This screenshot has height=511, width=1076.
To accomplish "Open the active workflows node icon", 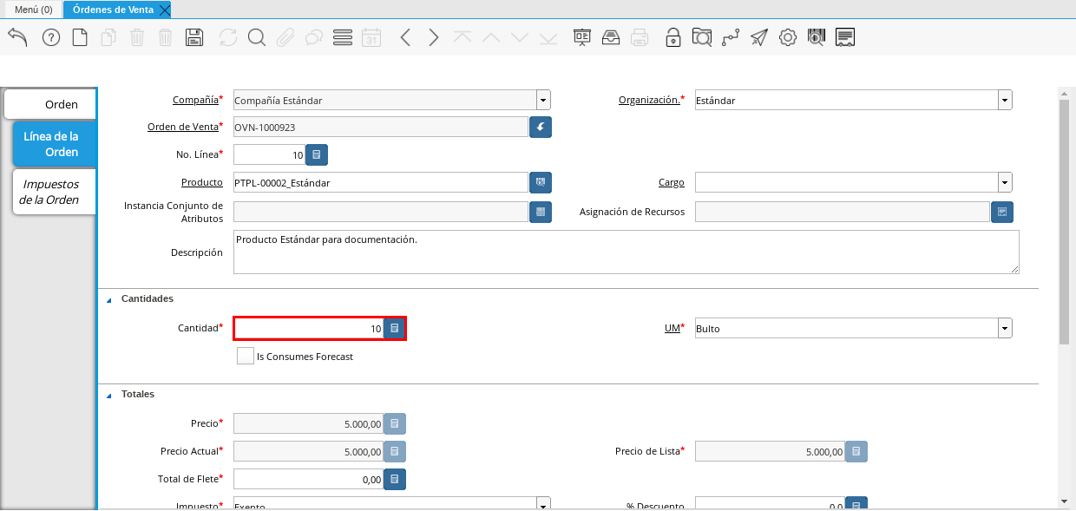I will coord(731,37).
